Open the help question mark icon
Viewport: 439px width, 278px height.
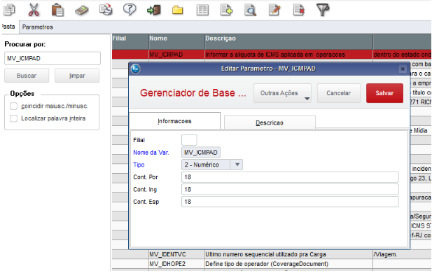pos(130,10)
